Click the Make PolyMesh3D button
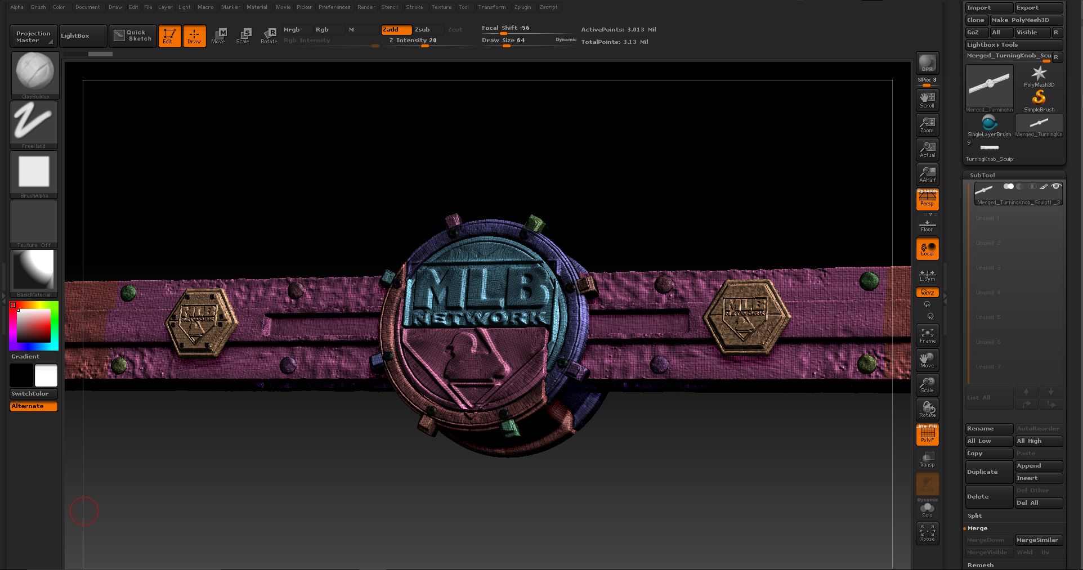Image resolution: width=1083 pixels, height=570 pixels. [x=1026, y=20]
